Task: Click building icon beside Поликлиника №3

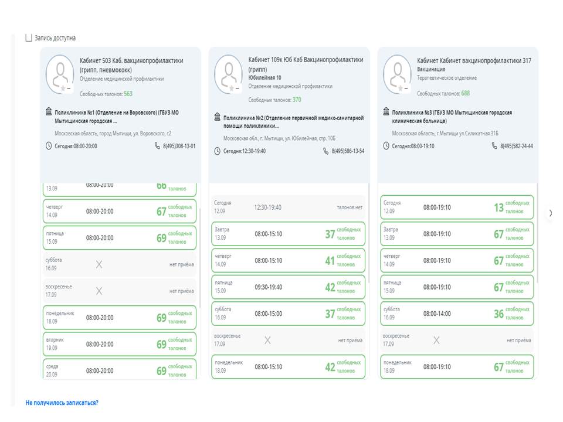Action: [x=386, y=111]
